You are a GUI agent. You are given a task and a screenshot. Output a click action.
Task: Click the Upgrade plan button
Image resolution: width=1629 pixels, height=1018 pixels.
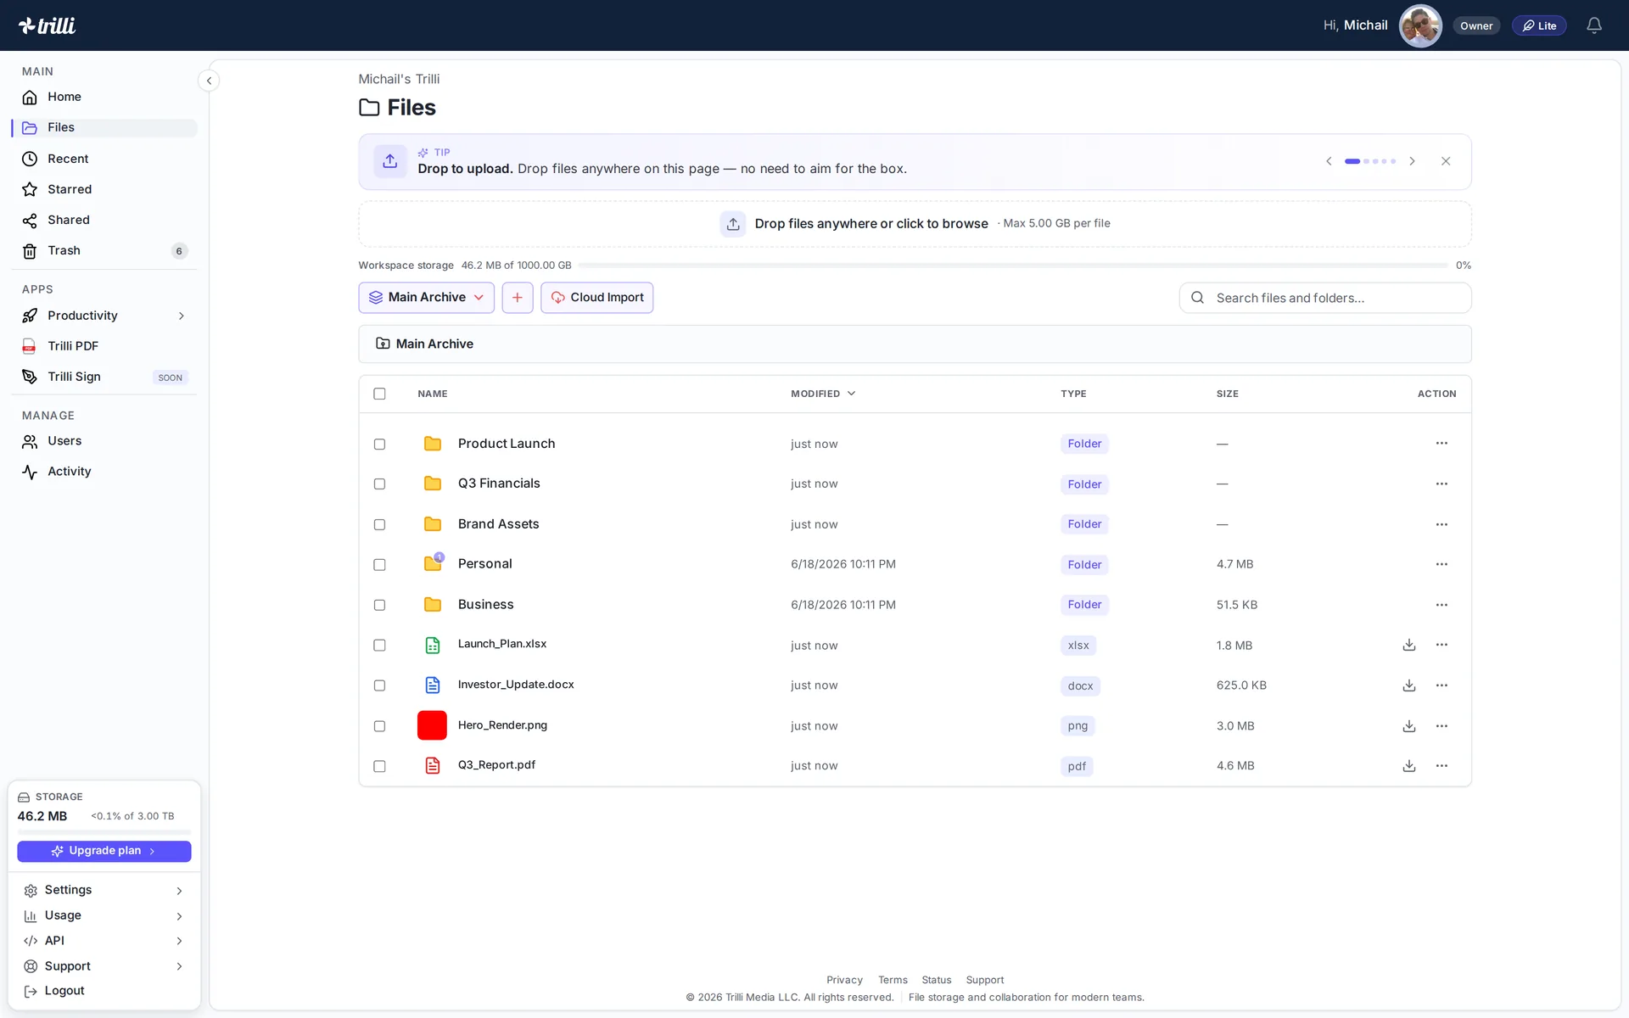coord(104,851)
